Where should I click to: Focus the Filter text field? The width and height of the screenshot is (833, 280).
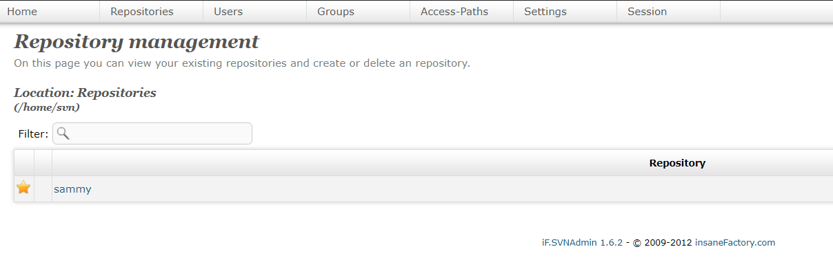tap(160, 133)
